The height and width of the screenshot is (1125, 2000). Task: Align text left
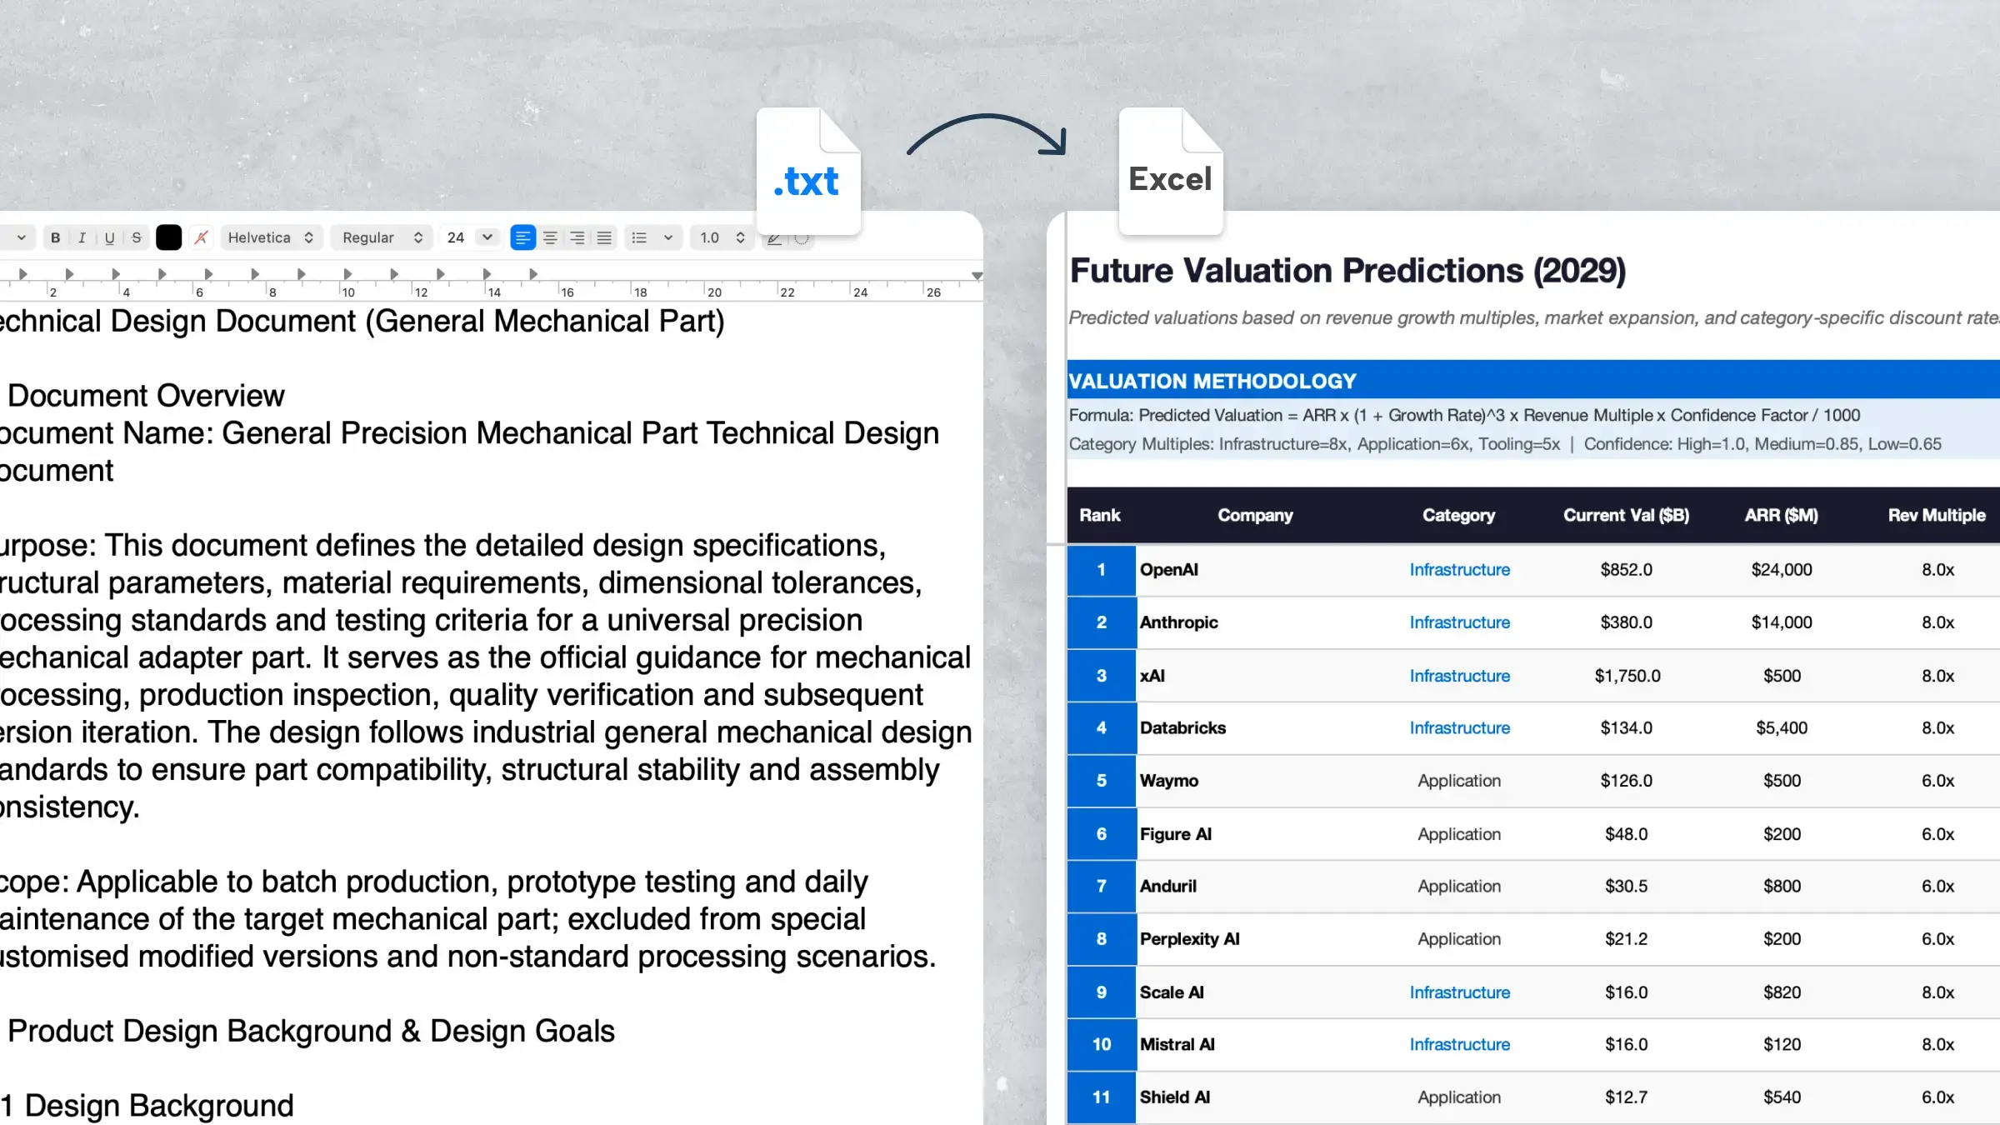click(x=522, y=237)
